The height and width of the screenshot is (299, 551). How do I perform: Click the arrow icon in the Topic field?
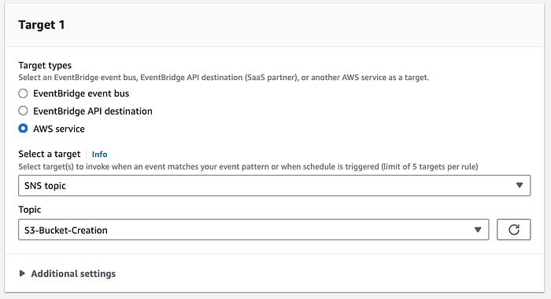tap(478, 230)
